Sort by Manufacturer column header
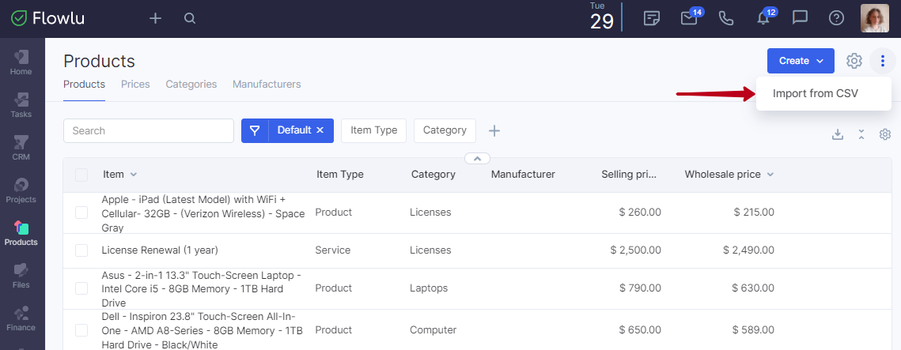The width and height of the screenshot is (901, 350). click(523, 175)
